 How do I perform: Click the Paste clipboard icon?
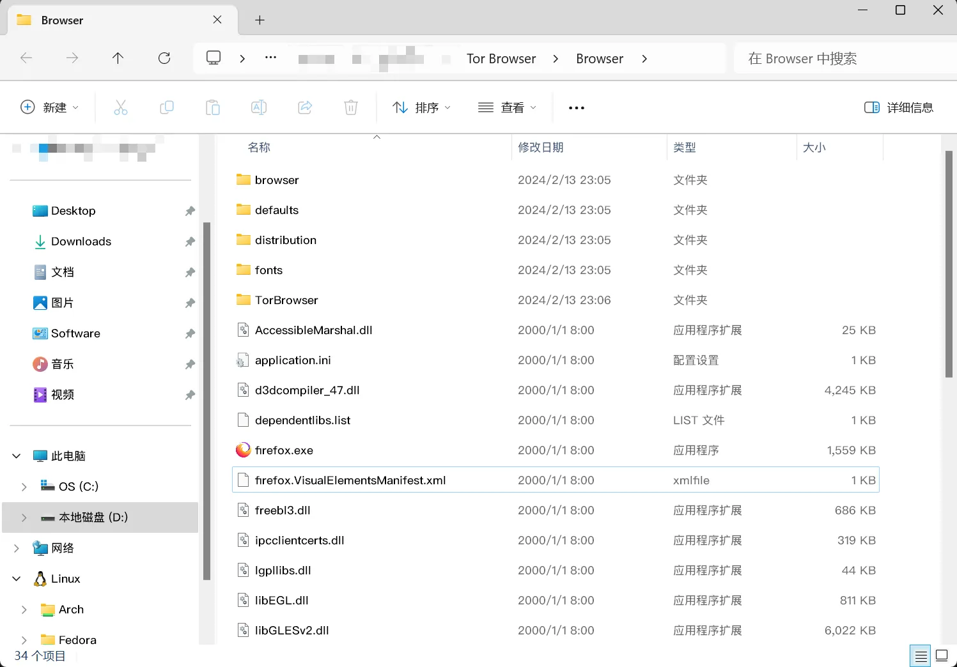point(213,107)
